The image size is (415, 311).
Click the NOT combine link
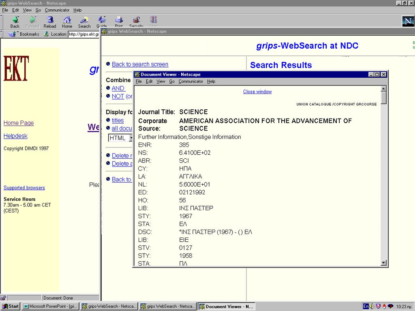[x=118, y=96]
